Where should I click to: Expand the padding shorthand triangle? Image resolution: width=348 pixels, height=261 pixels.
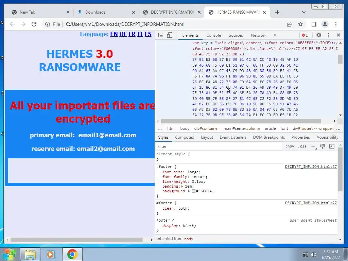(x=182, y=187)
